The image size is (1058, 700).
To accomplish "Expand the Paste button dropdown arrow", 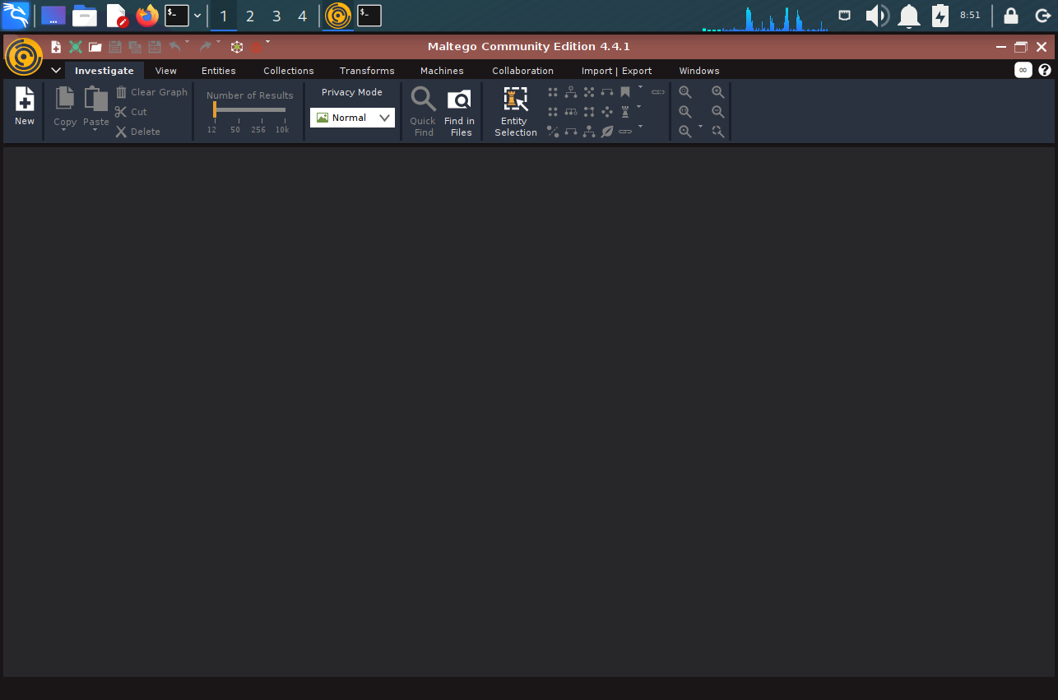I will click(x=95, y=131).
